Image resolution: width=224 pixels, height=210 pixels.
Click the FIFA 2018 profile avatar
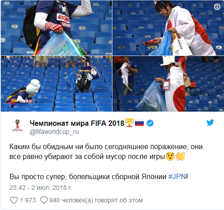(x=17, y=125)
